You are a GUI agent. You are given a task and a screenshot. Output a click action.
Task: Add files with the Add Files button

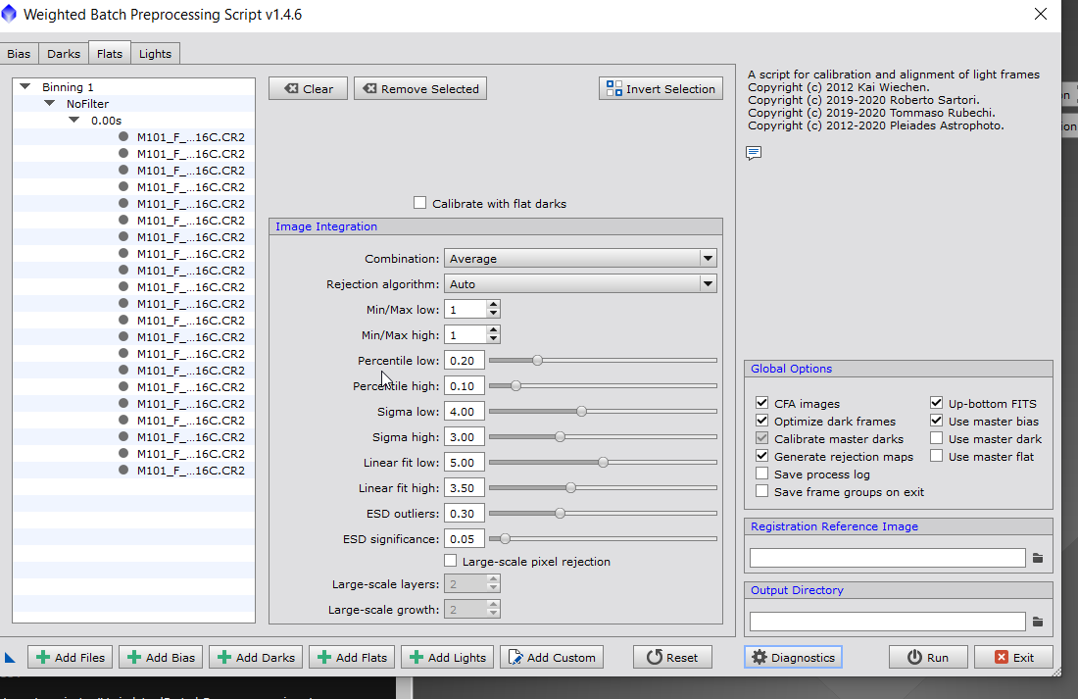coord(71,657)
